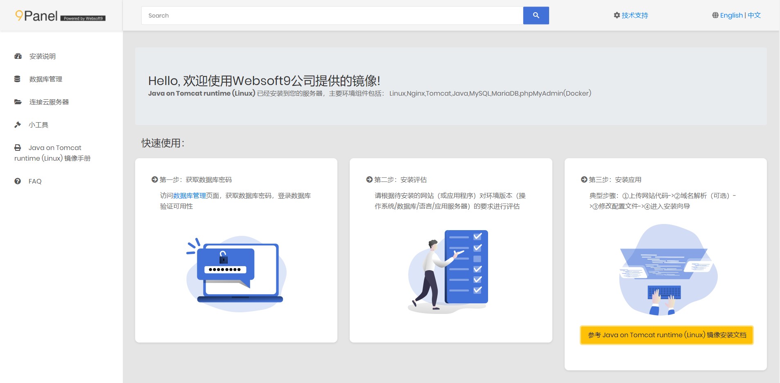Select 小工具 in the sidebar
Viewport: 780px width, 383px height.
38,125
